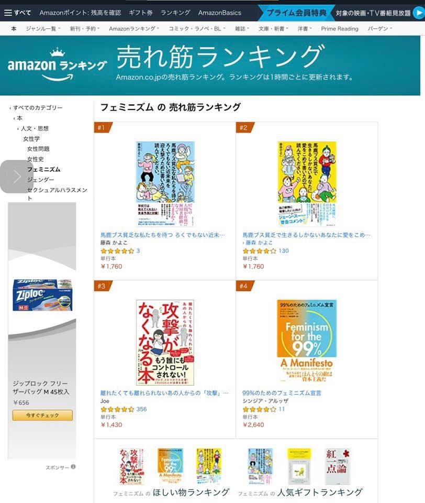
Task: Click the Amazon ランキング crown logo
Action: pos(57,65)
